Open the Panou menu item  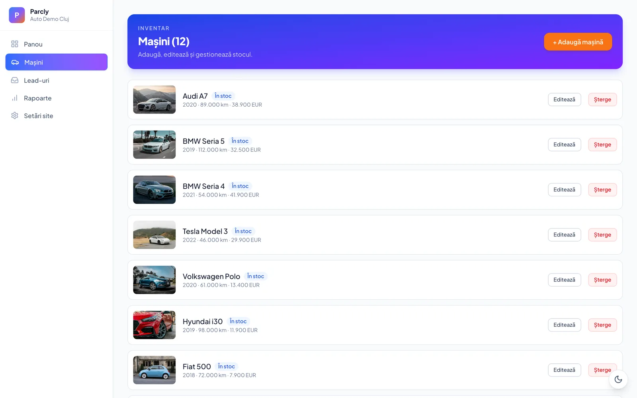pos(57,44)
